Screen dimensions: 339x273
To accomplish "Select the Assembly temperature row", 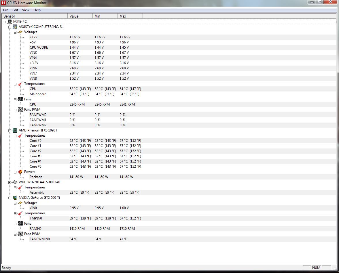I will [183, 192].
